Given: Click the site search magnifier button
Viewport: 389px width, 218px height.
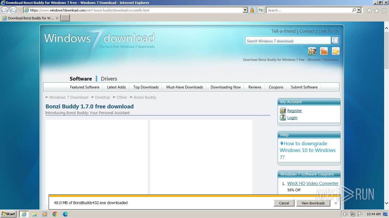Looking at the screenshot, I should coord(335,41).
